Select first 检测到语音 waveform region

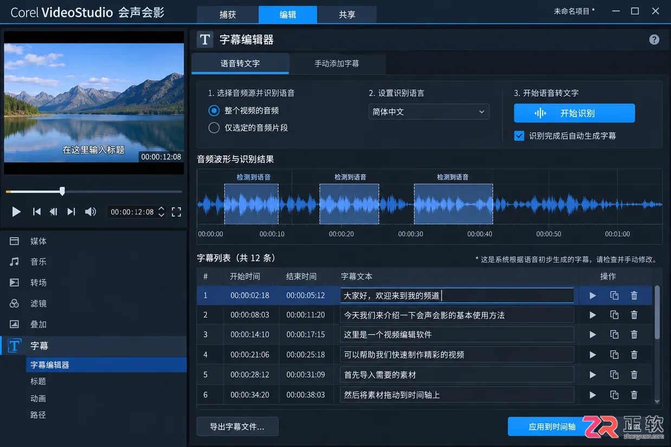(x=251, y=204)
